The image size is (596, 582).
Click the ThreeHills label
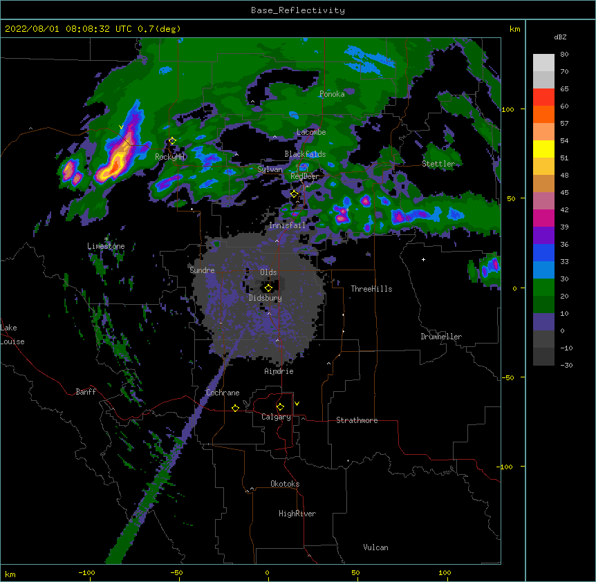click(371, 289)
